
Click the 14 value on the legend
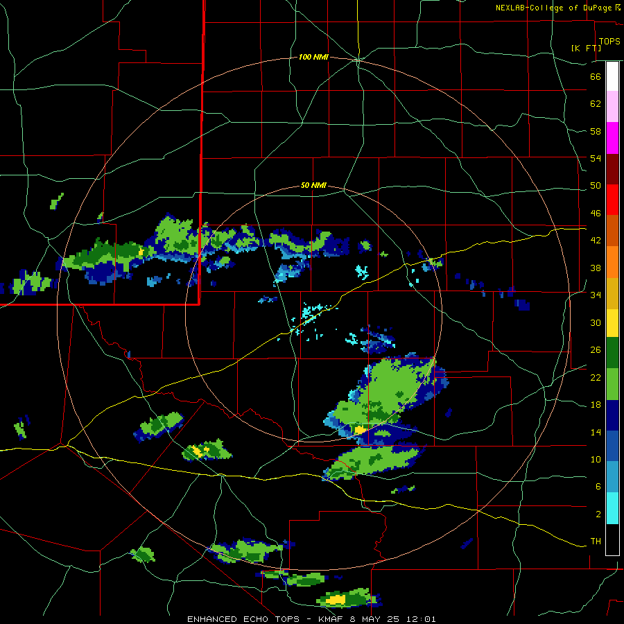pos(596,432)
